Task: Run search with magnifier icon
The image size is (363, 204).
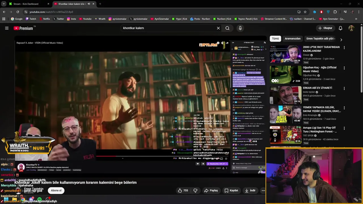Action: (227, 28)
